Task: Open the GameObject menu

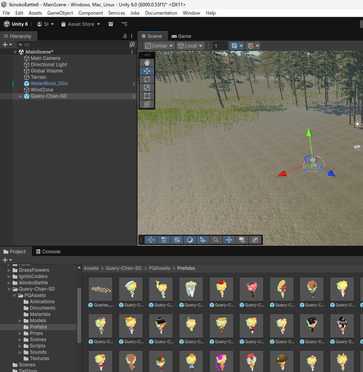Action: click(60, 13)
